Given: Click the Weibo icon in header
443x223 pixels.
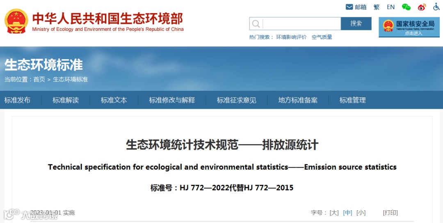Looking at the screenshot, I should [x=422, y=7].
